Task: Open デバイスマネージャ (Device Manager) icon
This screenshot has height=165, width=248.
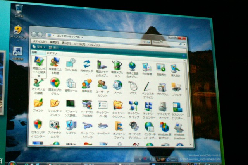Action: [163, 111]
